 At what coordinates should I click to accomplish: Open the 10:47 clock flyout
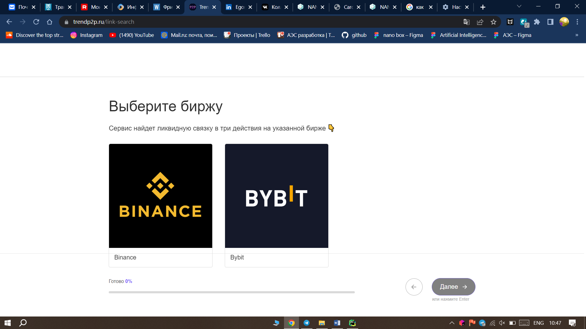pyautogui.click(x=555, y=323)
